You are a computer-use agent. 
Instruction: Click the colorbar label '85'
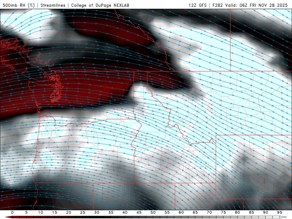tap(251, 212)
